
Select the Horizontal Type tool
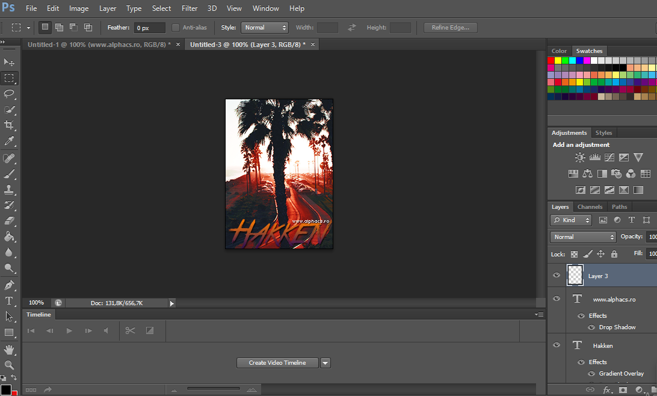coord(9,301)
